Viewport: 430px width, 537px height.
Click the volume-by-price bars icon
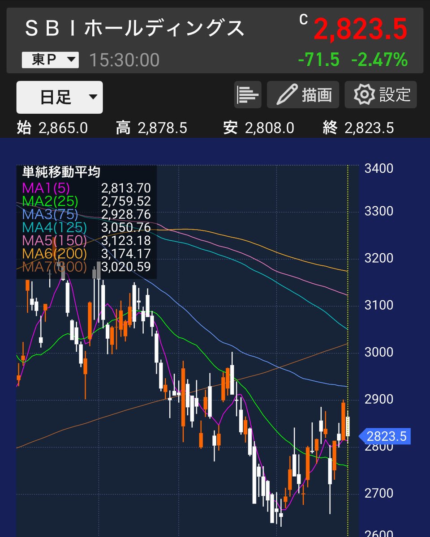click(248, 94)
